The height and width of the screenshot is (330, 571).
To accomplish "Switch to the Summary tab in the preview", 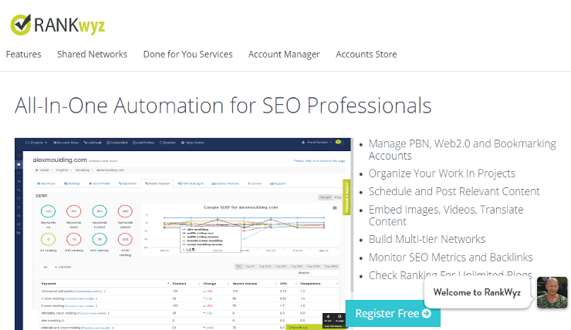I will (46, 184).
